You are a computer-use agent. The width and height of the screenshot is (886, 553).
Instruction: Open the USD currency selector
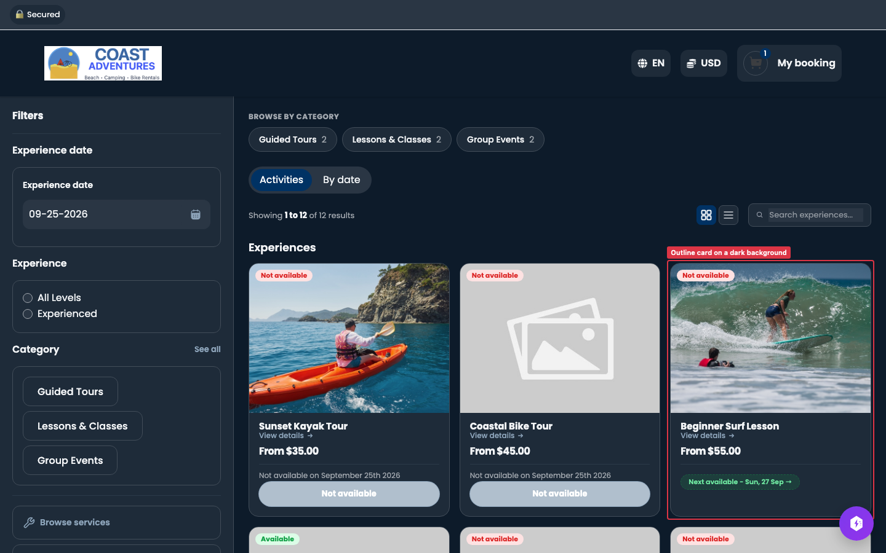(704, 63)
